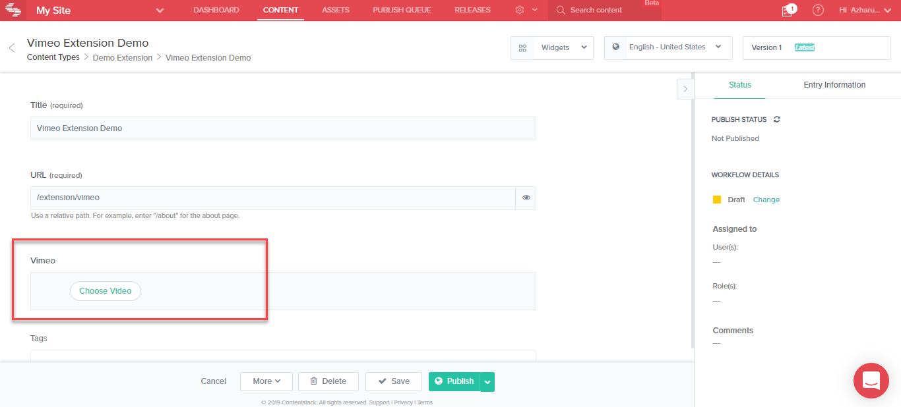Refresh the publish status icon
Image resolution: width=901 pixels, height=407 pixels.
click(x=777, y=119)
